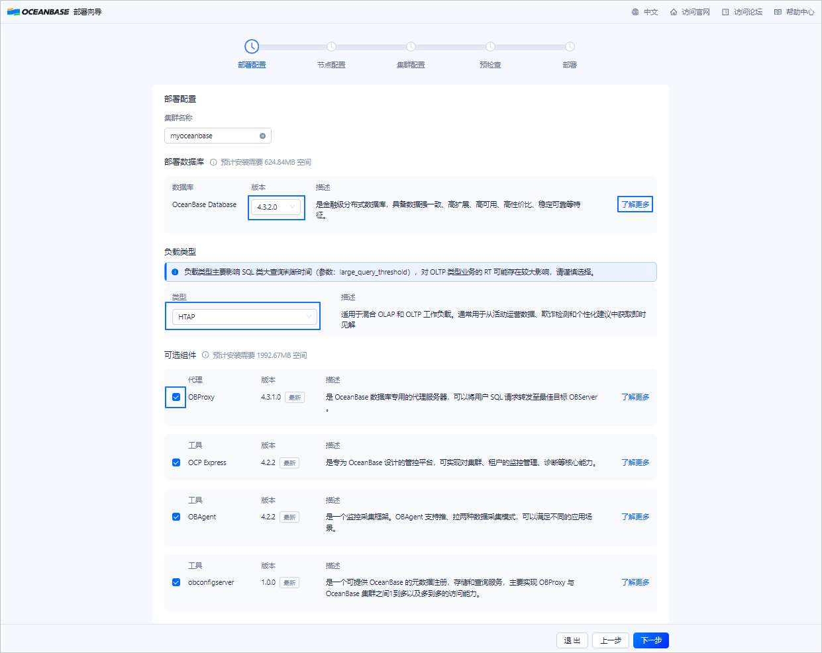The image size is (822, 653).
Task: Click the 最新 tag for OCP Express
Action: click(x=289, y=463)
